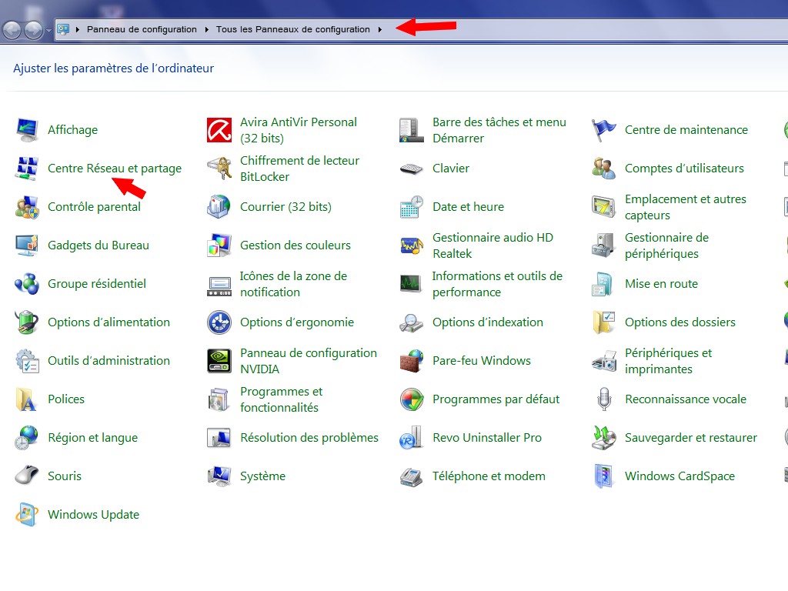Click the NVIDIA control panel icon
The image size is (788, 591).
click(x=219, y=361)
